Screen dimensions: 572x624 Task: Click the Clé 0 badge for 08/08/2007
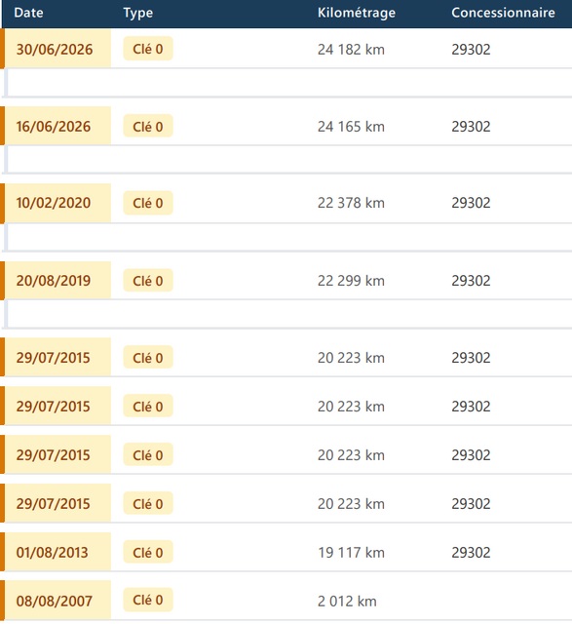(148, 600)
